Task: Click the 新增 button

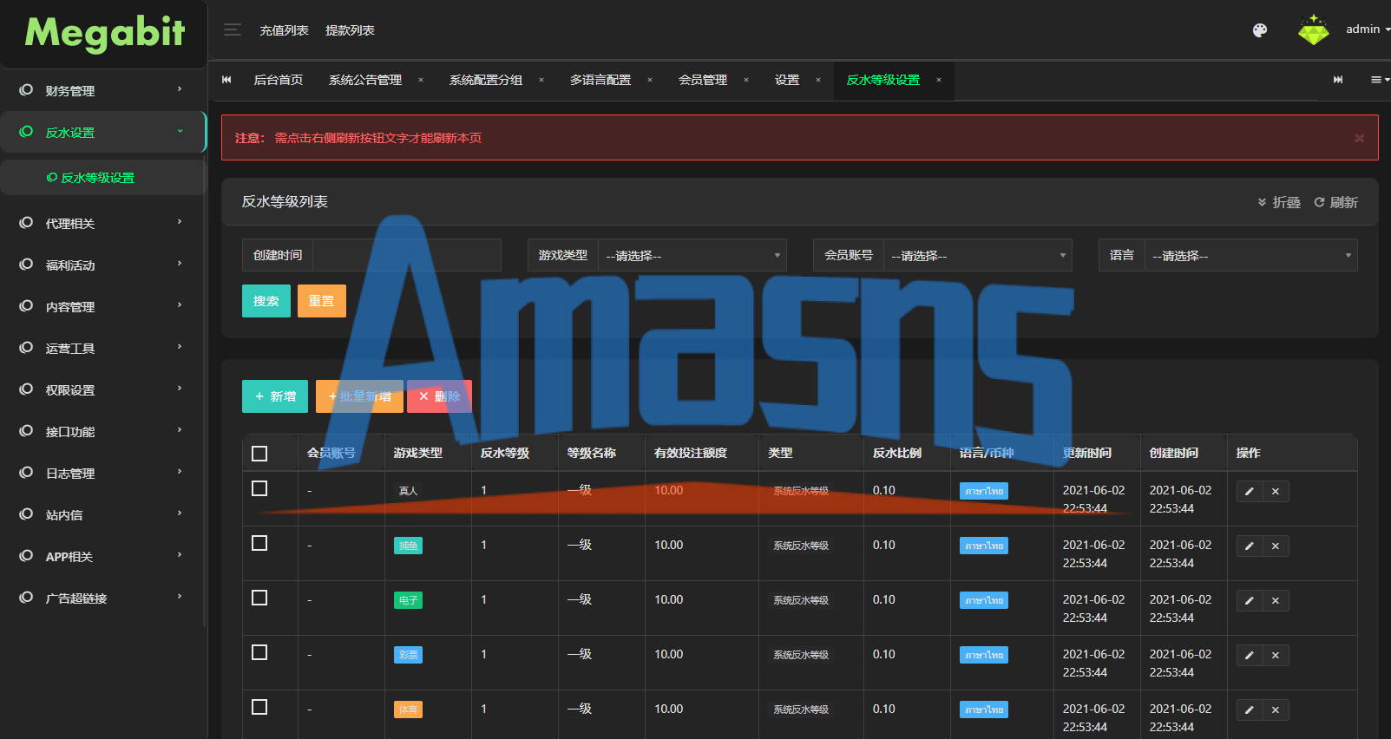Action: (275, 396)
